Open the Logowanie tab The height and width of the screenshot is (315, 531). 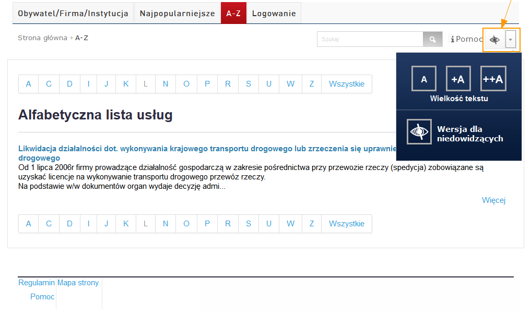tap(274, 14)
